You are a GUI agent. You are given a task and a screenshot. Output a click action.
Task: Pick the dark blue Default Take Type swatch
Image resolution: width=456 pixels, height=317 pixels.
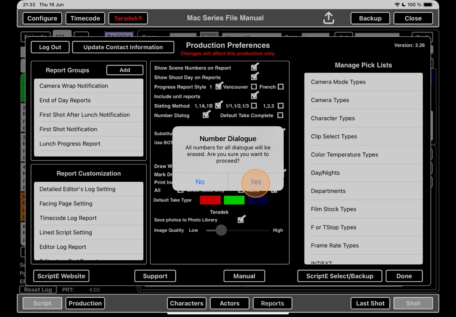[258, 200]
